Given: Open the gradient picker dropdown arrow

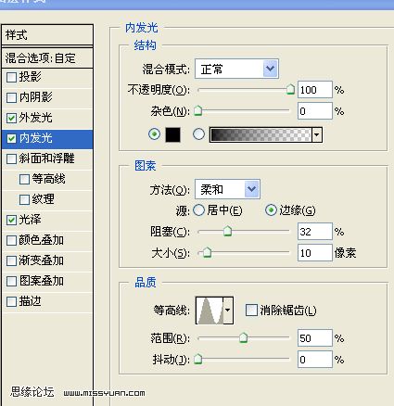Looking at the screenshot, I should (x=317, y=134).
